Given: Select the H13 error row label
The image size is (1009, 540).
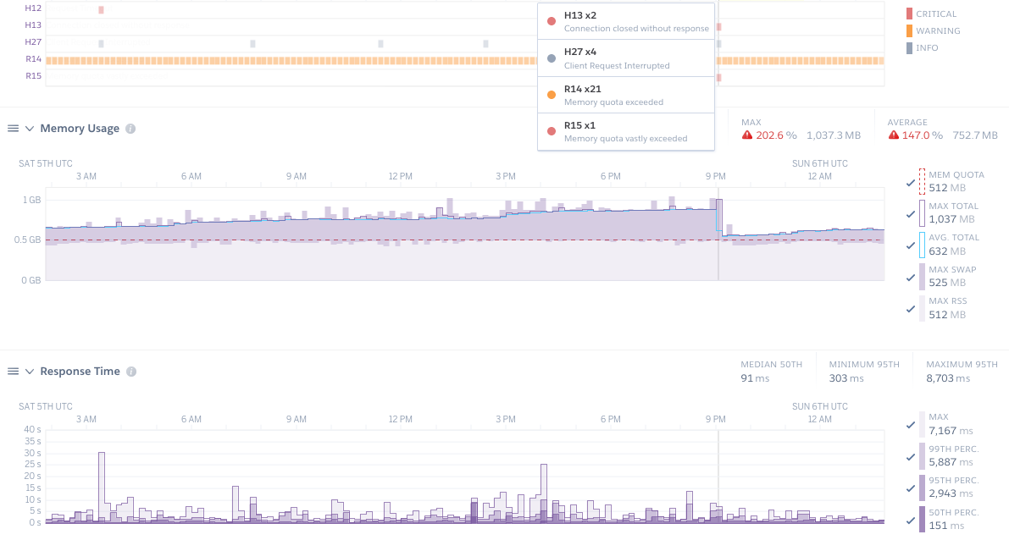Looking at the screenshot, I should coord(33,25).
